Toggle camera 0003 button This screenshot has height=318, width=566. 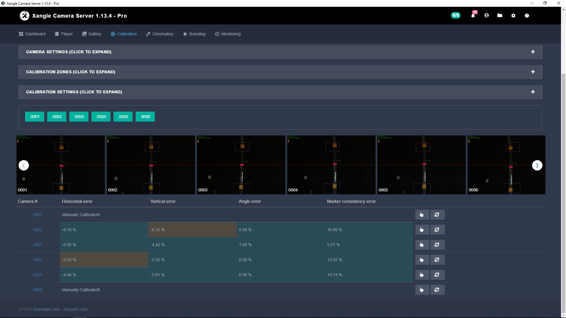point(79,117)
